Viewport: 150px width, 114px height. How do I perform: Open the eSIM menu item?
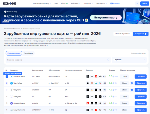pos(64,4)
